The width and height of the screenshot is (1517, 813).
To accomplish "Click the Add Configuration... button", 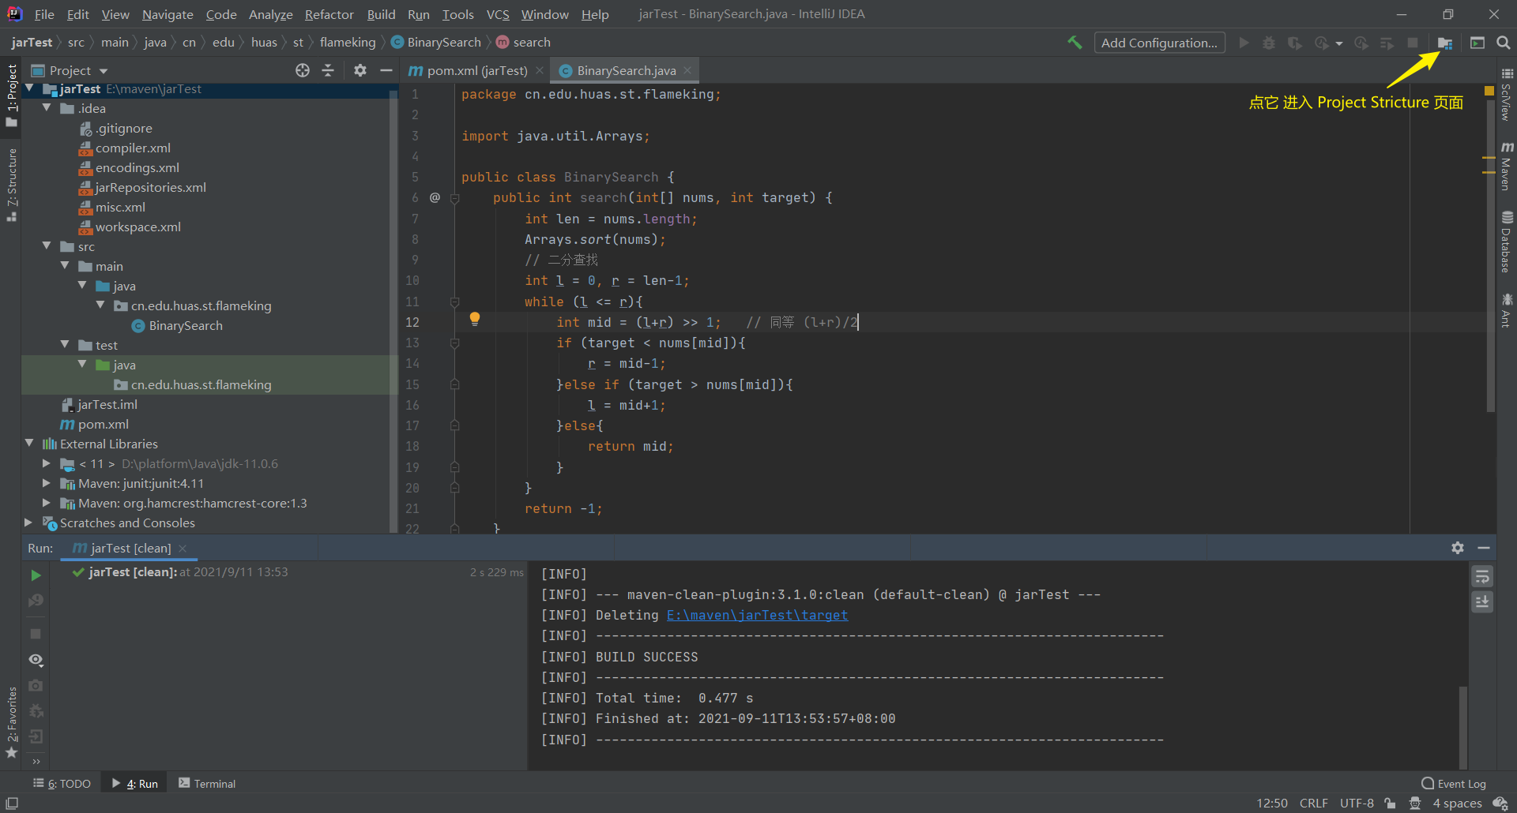I will click(x=1159, y=43).
